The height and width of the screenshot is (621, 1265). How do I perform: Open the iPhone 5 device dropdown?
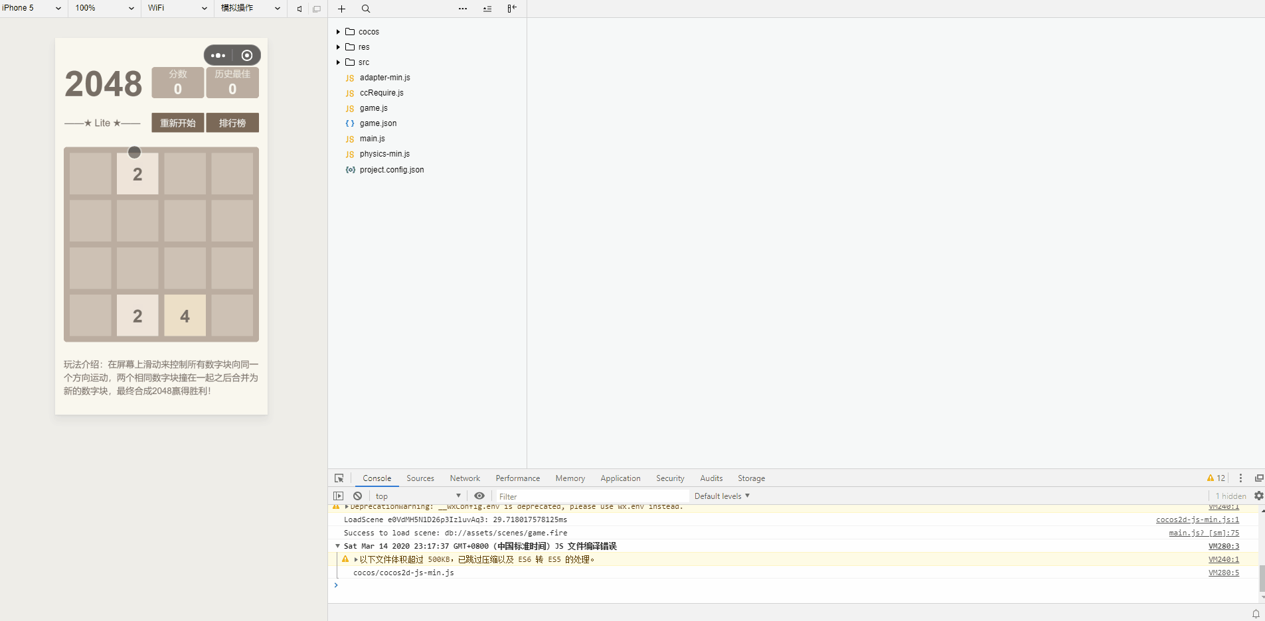pos(32,8)
